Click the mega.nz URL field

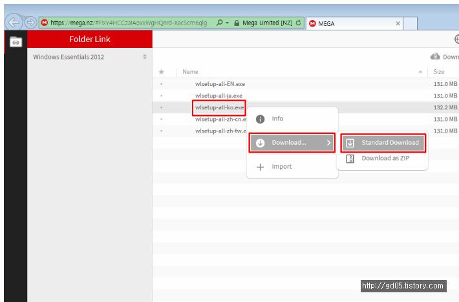(129, 23)
